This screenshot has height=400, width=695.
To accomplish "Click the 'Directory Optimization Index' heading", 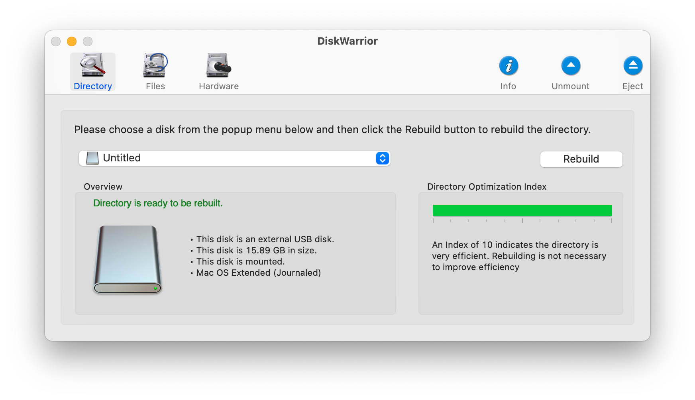I will (x=487, y=186).
